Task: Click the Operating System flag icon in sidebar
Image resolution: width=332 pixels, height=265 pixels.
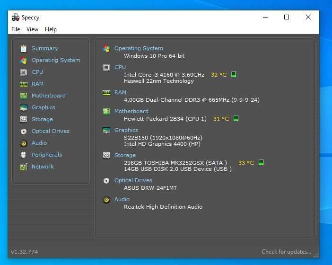Action: point(24,61)
